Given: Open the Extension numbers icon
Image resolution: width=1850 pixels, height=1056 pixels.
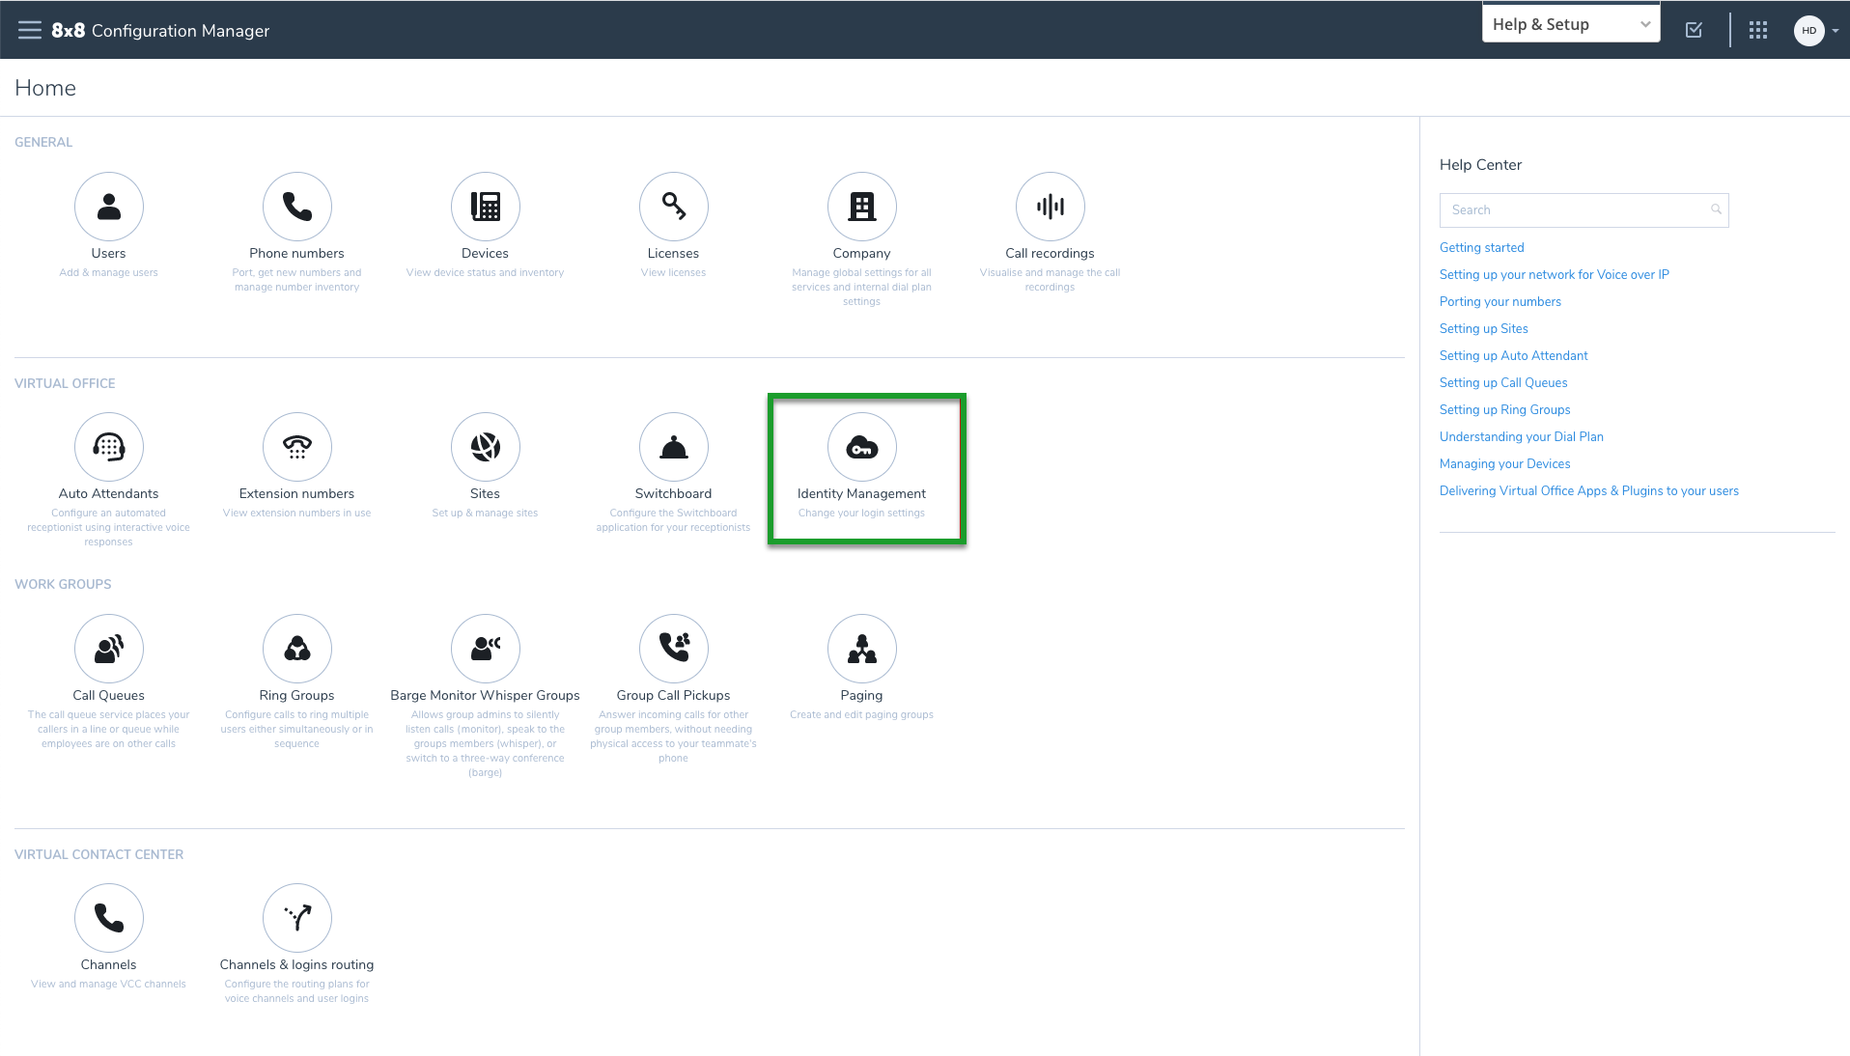Looking at the screenshot, I should (x=297, y=447).
